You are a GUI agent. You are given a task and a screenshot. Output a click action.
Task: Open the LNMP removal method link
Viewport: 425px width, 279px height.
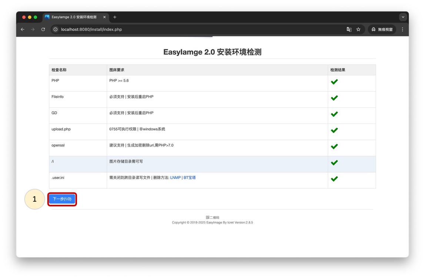click(x=175, y=178)
